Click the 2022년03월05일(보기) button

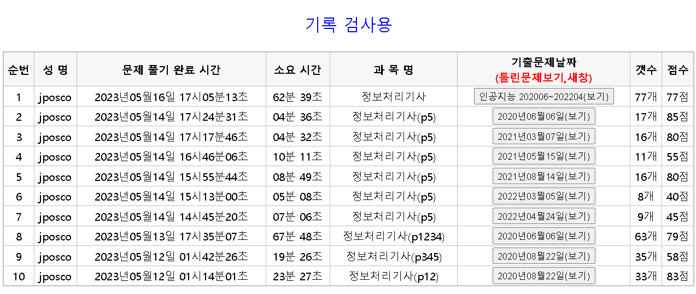click(544, 197)
